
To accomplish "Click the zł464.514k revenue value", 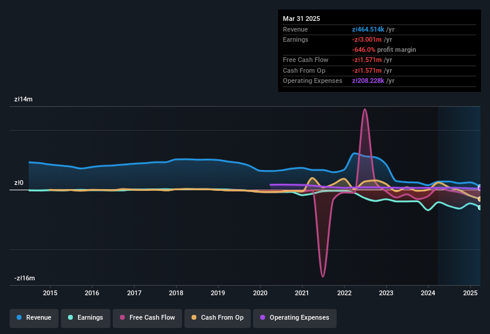I will click(368, 29).
